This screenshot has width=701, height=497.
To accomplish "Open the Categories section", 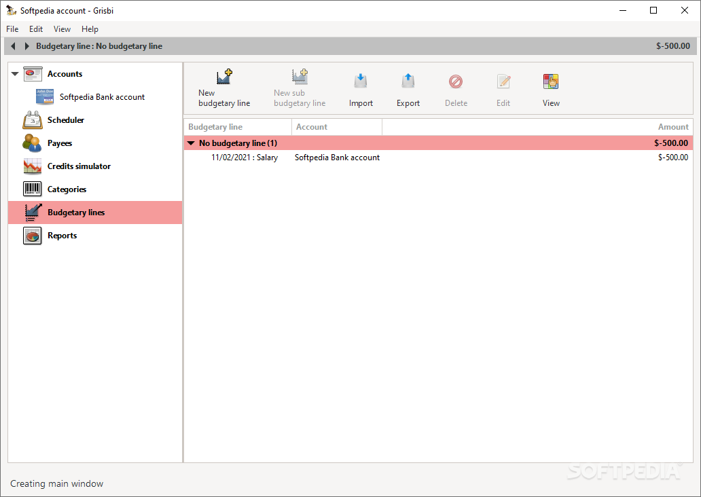I will (x=67, y=189).
